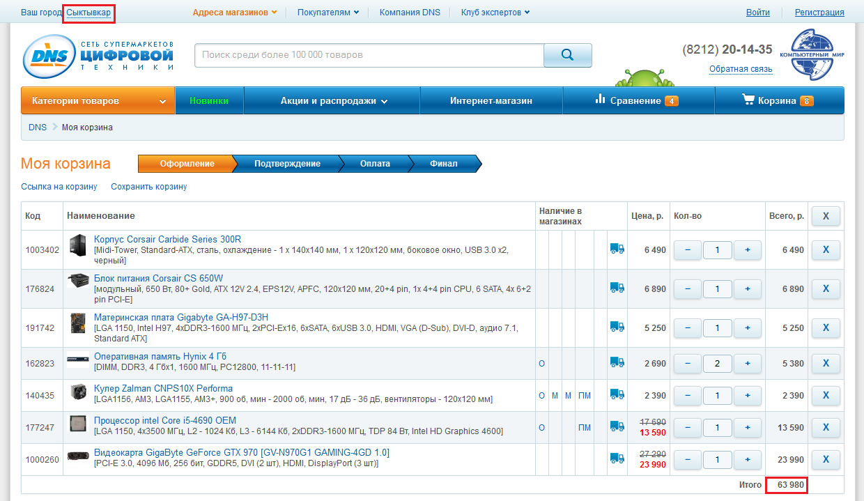This screenshot has height=501, width=864.
Task: Click quantity field of Hynix memory
Action: click(718, 363)
